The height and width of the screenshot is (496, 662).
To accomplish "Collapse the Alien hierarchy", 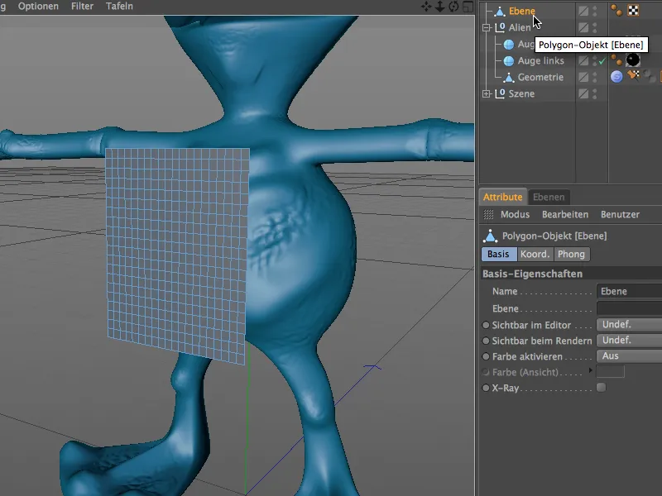I will tap(487, 28).
